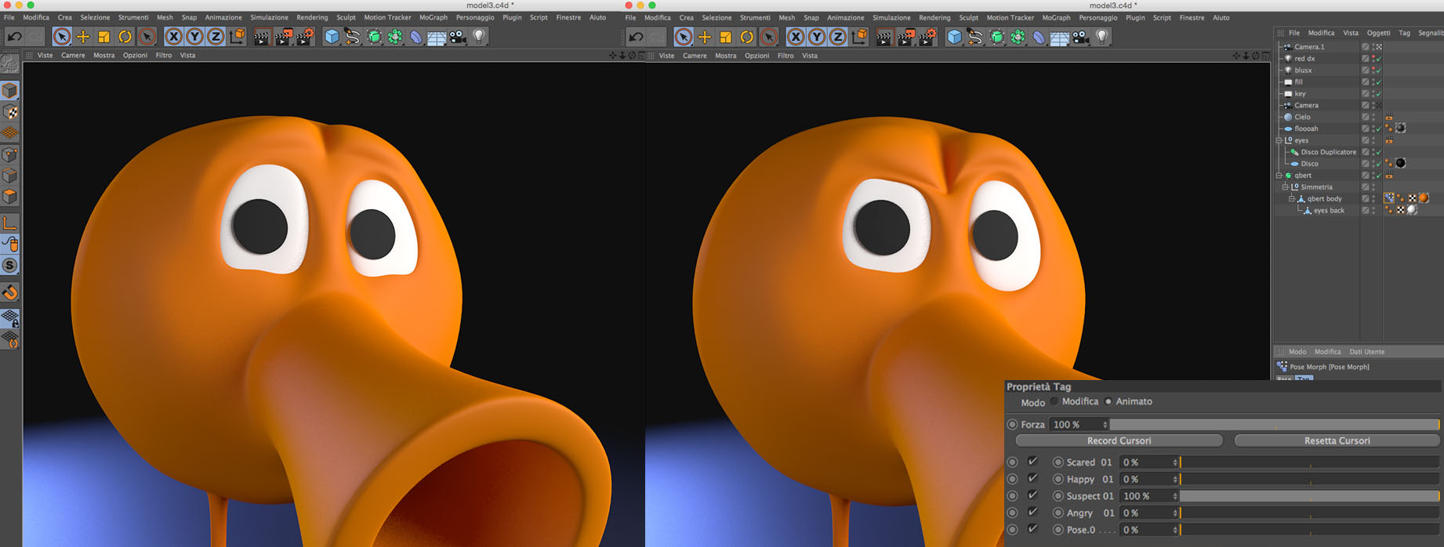The image size is (1444, 547).
Task: Collapse the eyes group in object tree
Action: tap(1279, 140)
